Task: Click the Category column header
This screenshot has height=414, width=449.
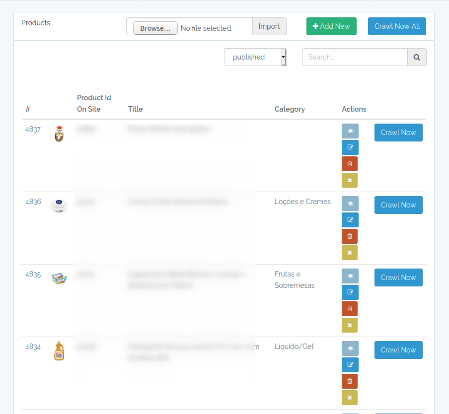Action: pyautogui.click(x=290, y=109)
